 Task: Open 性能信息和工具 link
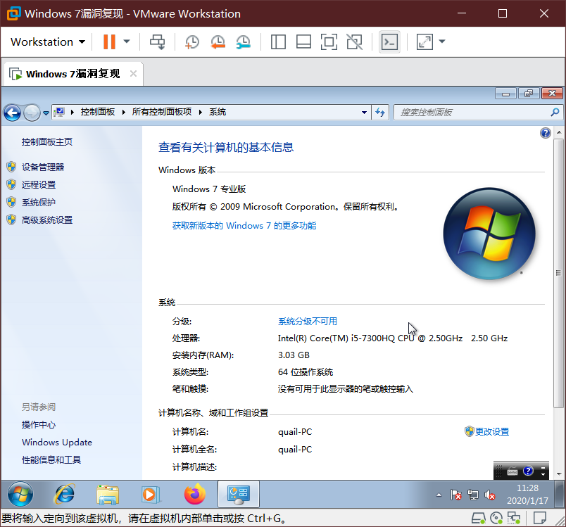(x=51, y=460)
